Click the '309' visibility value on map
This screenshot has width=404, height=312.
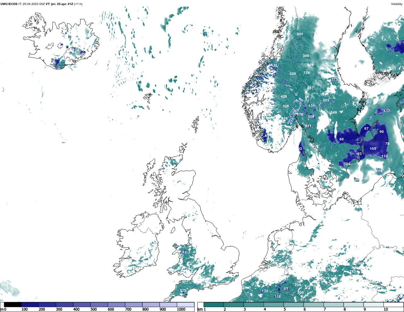tap(300, 292)
